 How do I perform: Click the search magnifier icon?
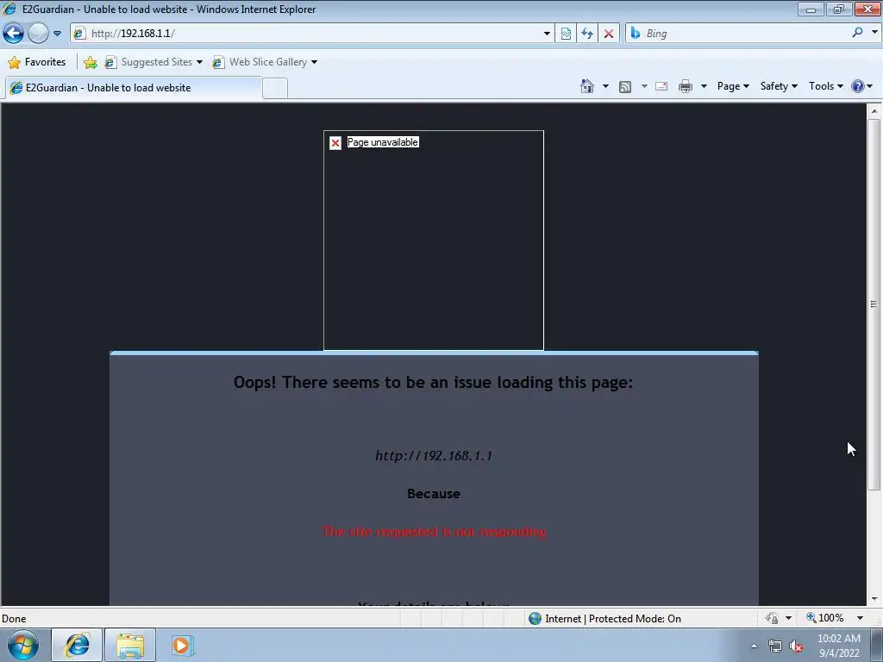(x=857, y=33)
